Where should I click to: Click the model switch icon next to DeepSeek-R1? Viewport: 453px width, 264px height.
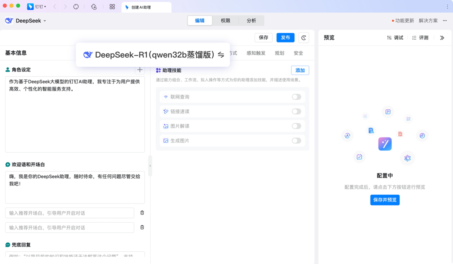click(x=221, y=54)
